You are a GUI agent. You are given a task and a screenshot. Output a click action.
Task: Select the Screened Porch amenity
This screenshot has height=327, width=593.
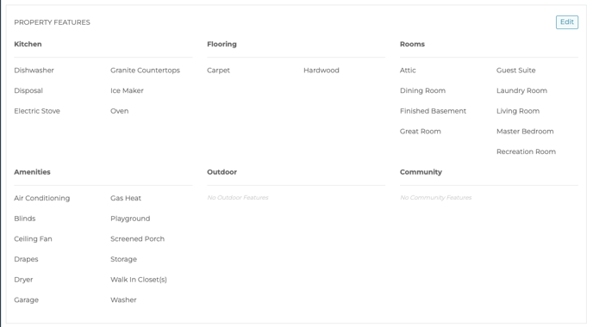[x=137, y=239]
